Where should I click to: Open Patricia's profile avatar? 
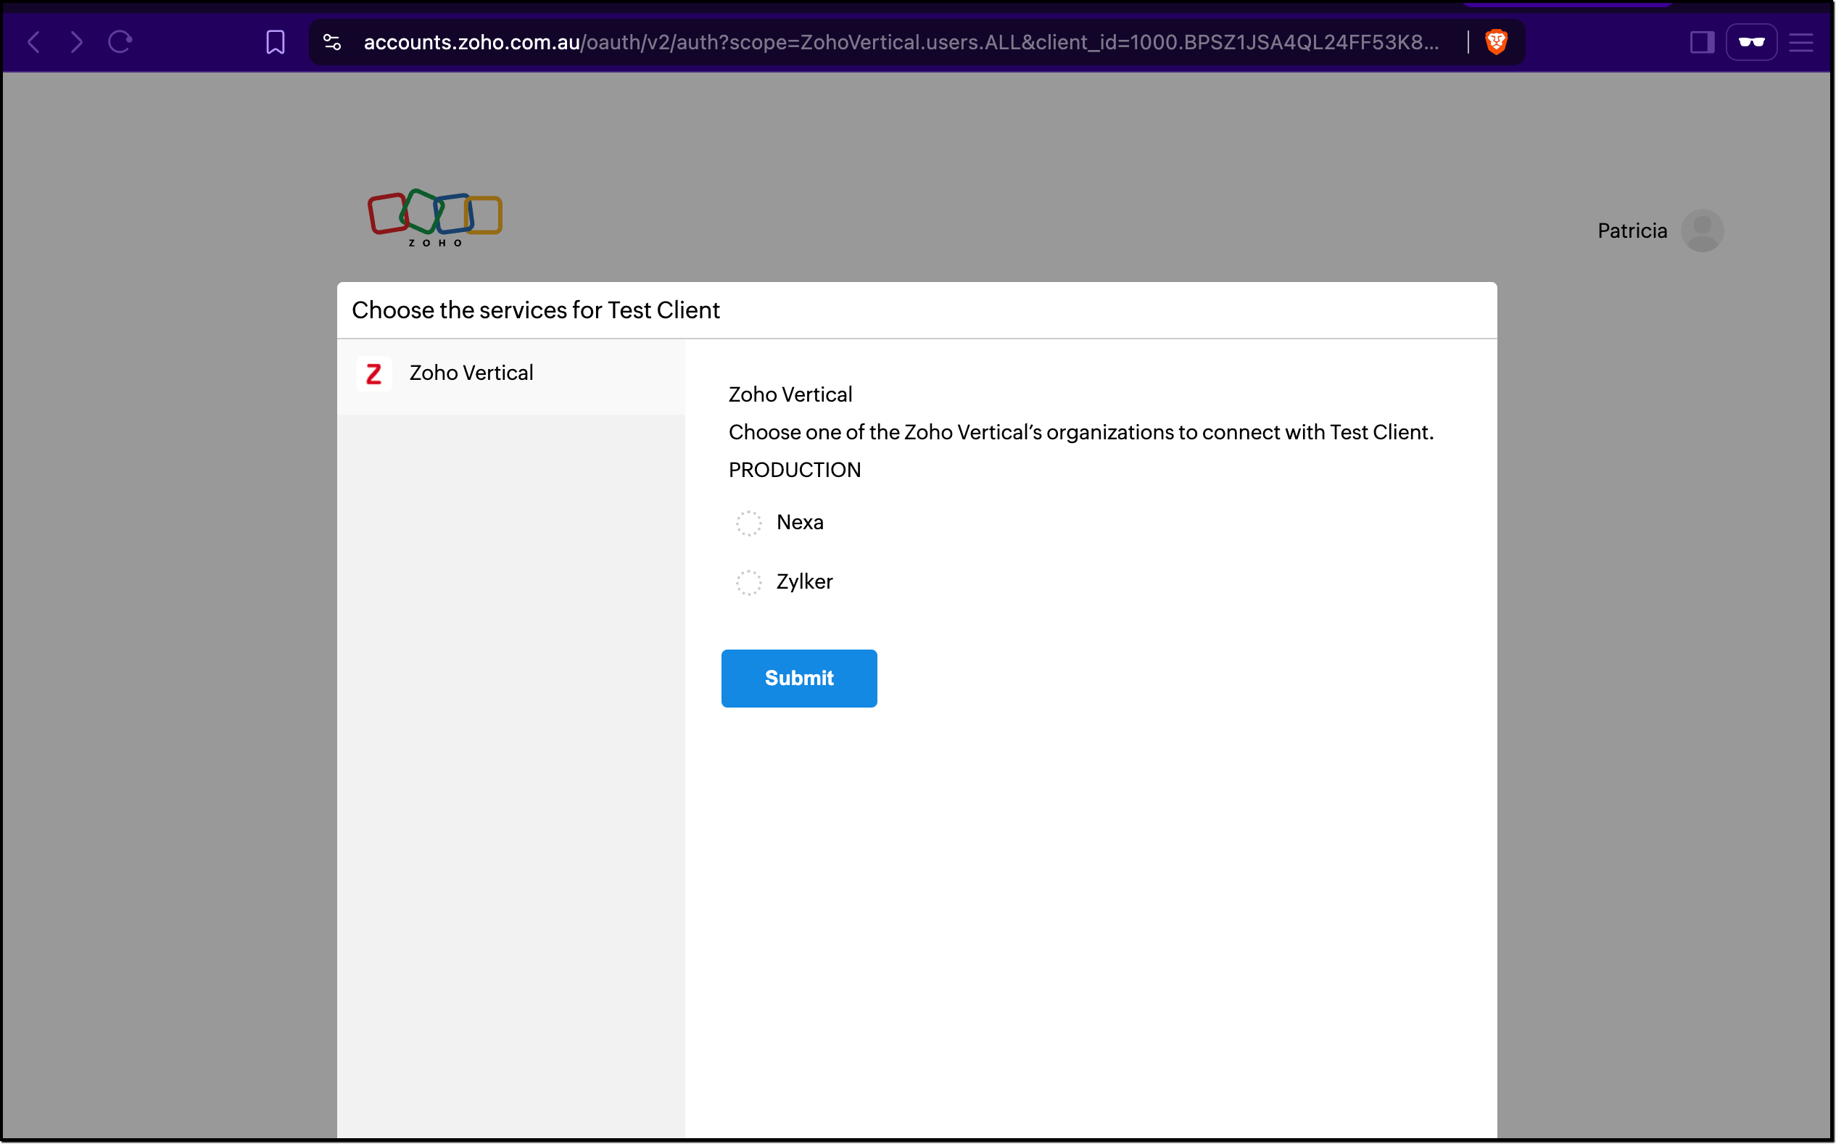(1701, 231)
